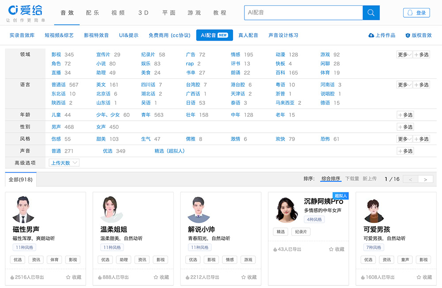Click the blue search magnifier icon
The width and height of the screenshot is (442, 288).
tap(371, 13)
